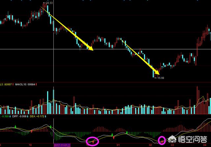Click the 03 month marker on time axis
This screenshot has height=147, width=211.
[x=172, y=145]
